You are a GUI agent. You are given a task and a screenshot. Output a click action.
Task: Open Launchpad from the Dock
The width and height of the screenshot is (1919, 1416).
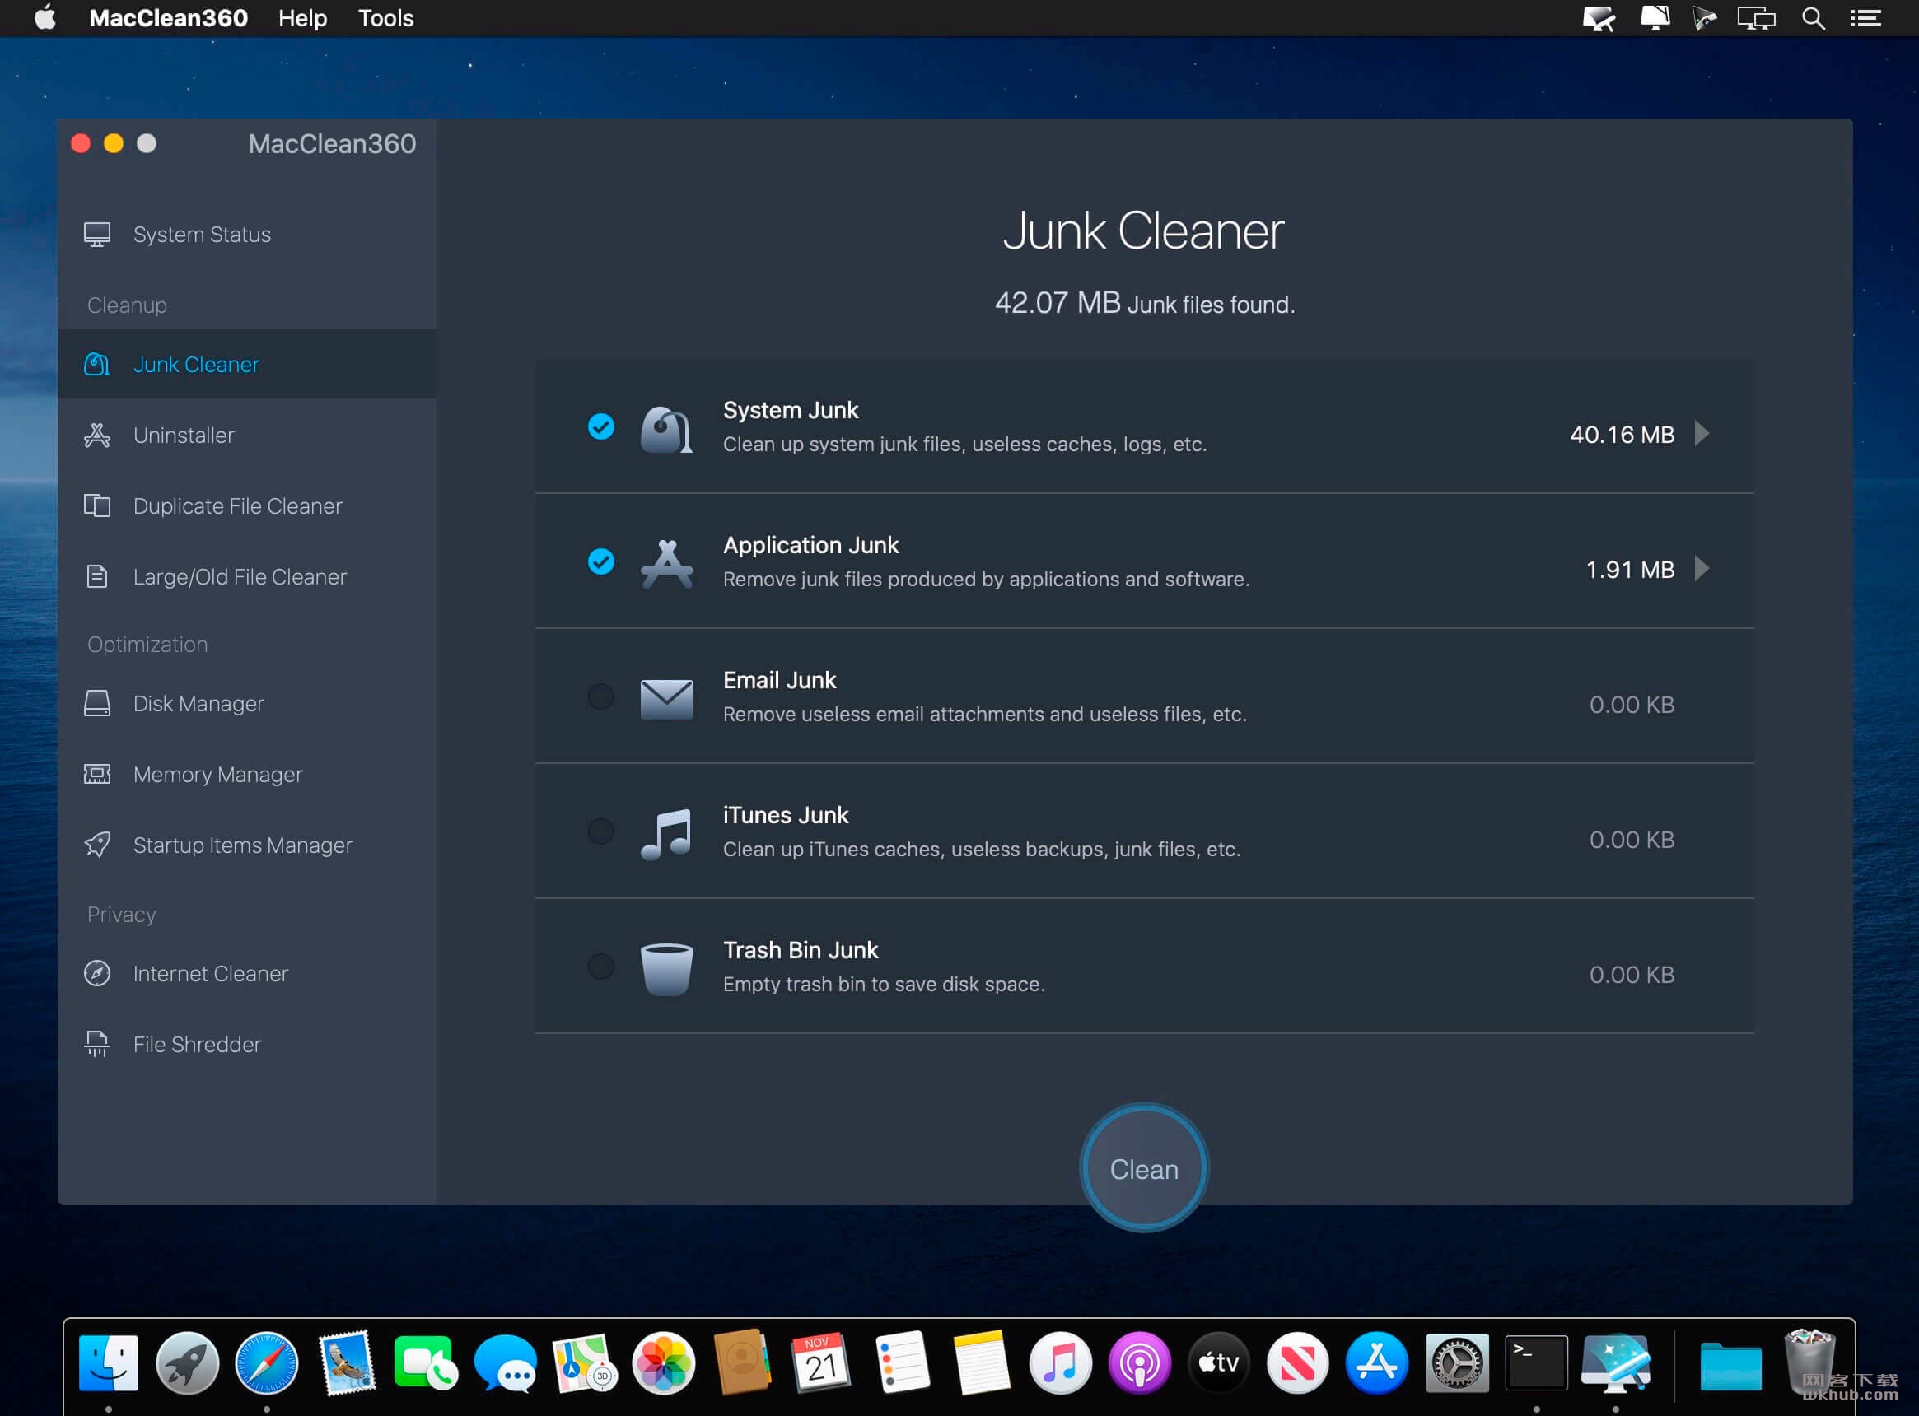pyautogui.click(x=188, y=1362)
